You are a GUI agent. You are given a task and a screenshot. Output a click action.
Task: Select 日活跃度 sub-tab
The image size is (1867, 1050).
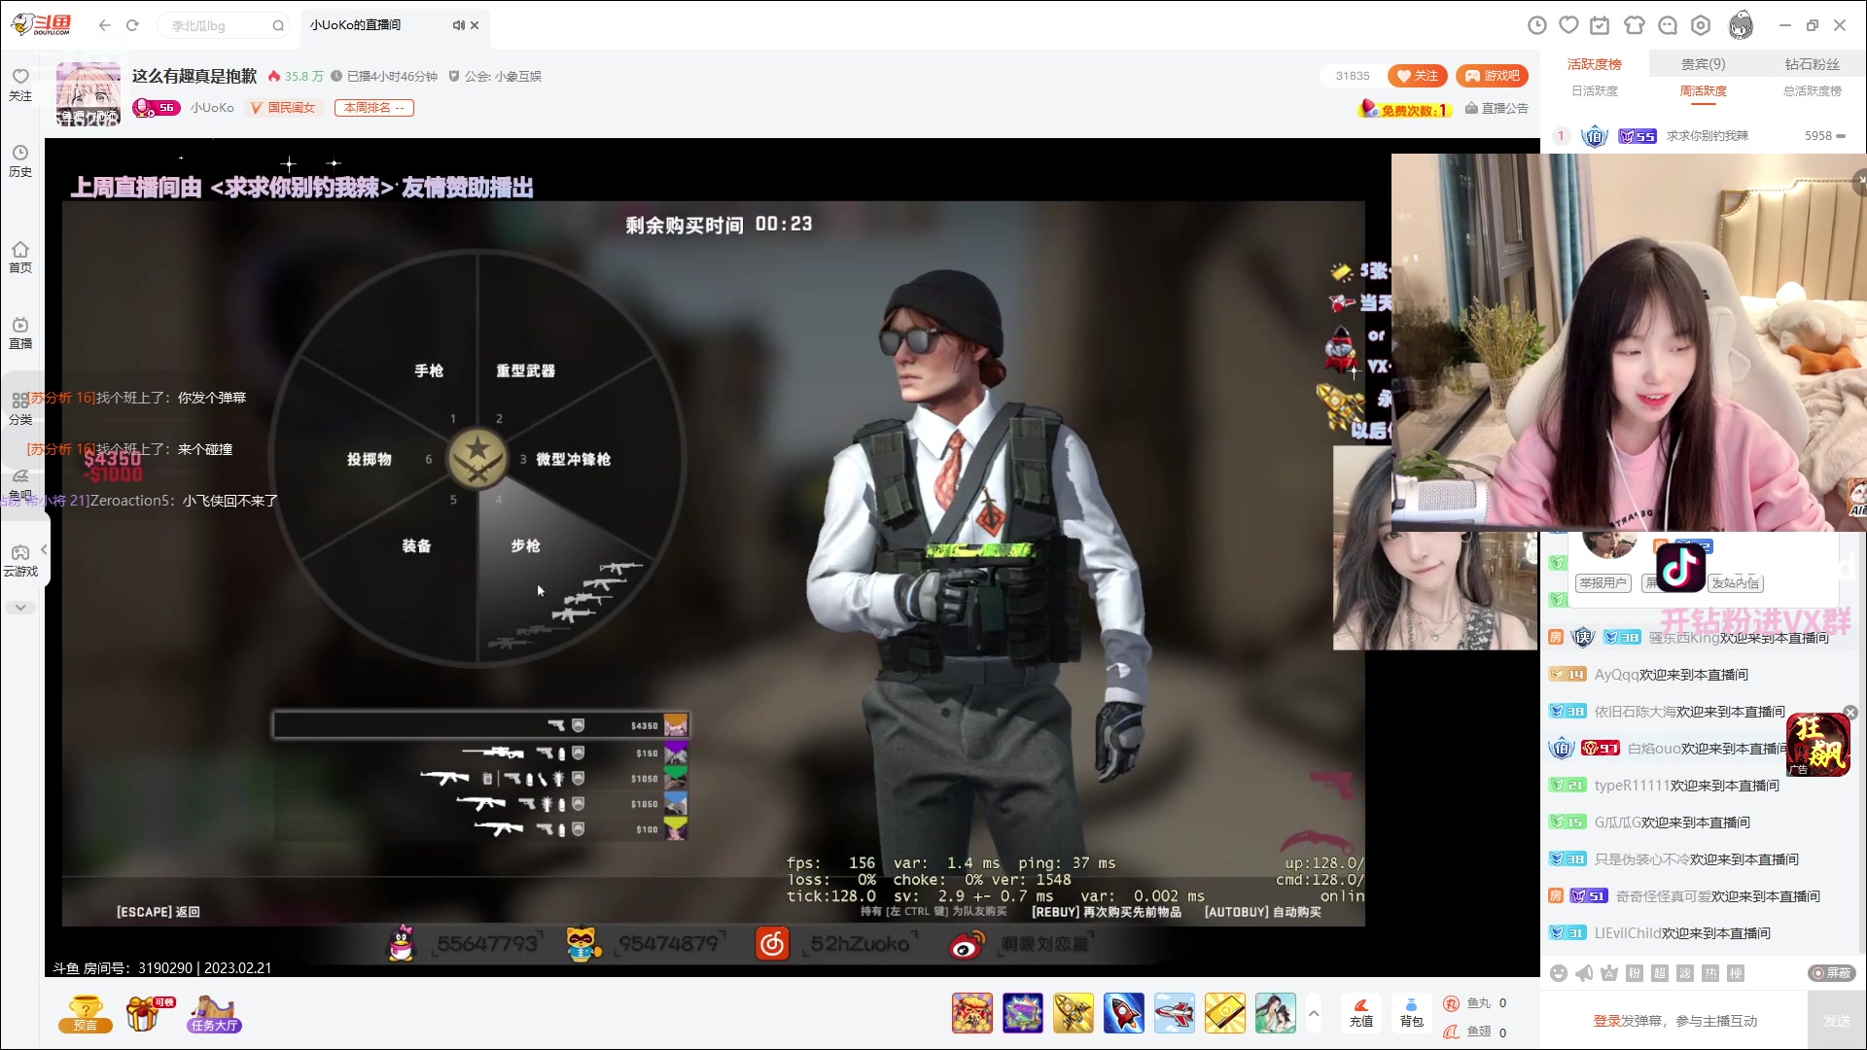tap(1595, 91)
